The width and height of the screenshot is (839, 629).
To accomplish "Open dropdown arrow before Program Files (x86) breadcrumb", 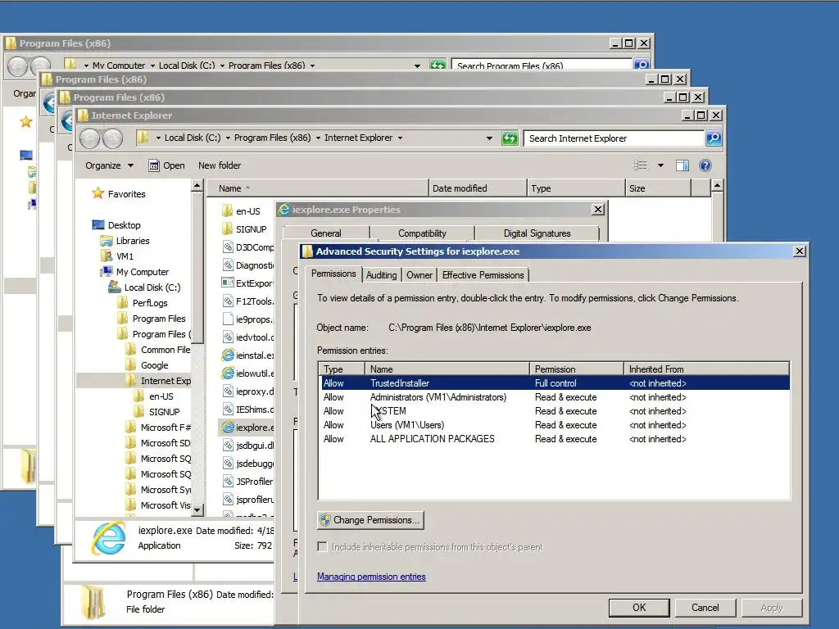I will coord(228,138).
